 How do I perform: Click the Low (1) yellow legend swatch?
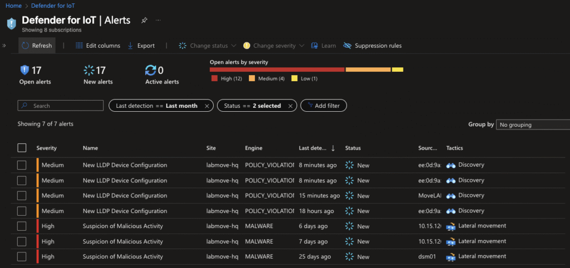click(x=294, y=78)
